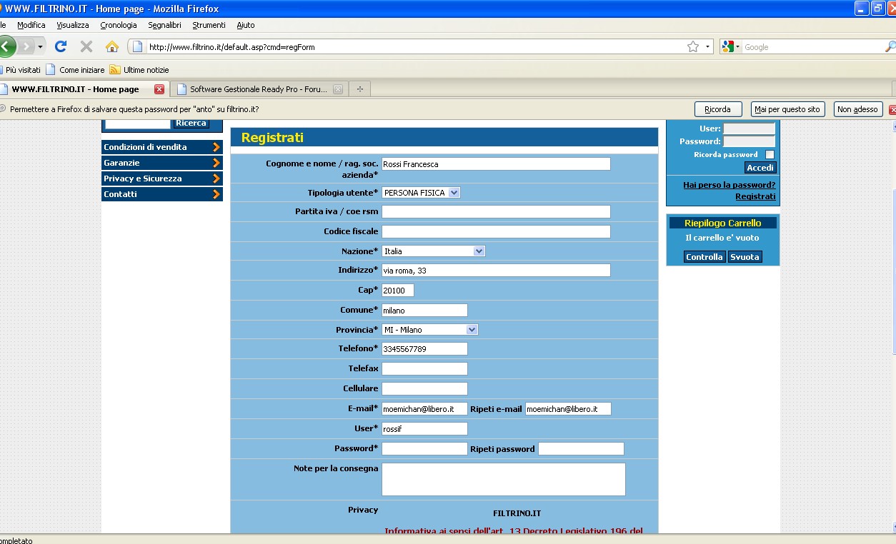Open the Aiuto menu
The height and width of the screenshot is (544, 896).
(x=246, y=25)
